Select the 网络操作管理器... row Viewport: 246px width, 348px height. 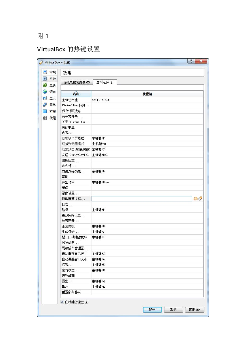132,248
